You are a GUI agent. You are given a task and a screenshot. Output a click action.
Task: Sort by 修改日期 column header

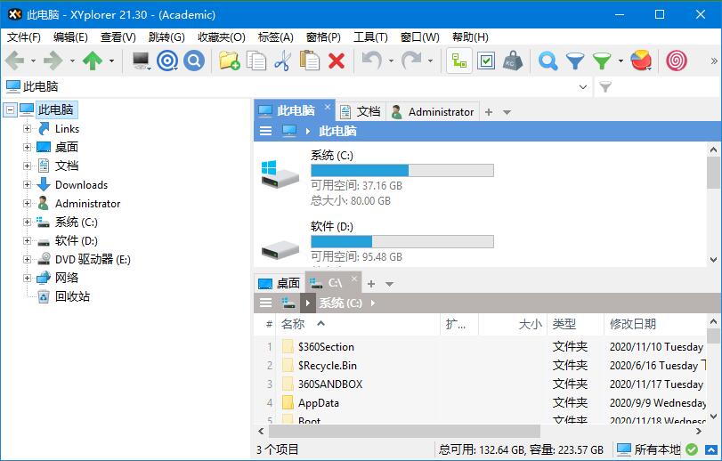point(654,324)
